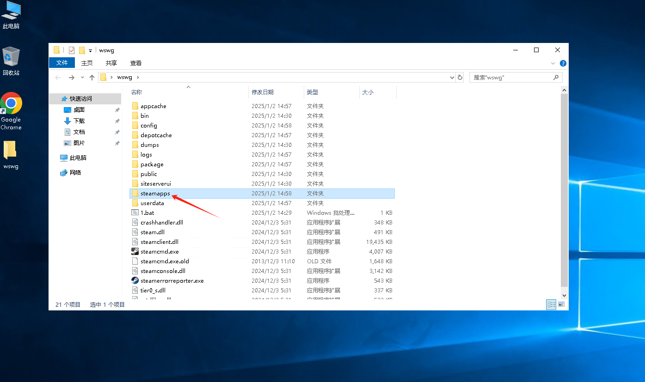Expand the wswg breadcrumb chevron

[138, 78]
